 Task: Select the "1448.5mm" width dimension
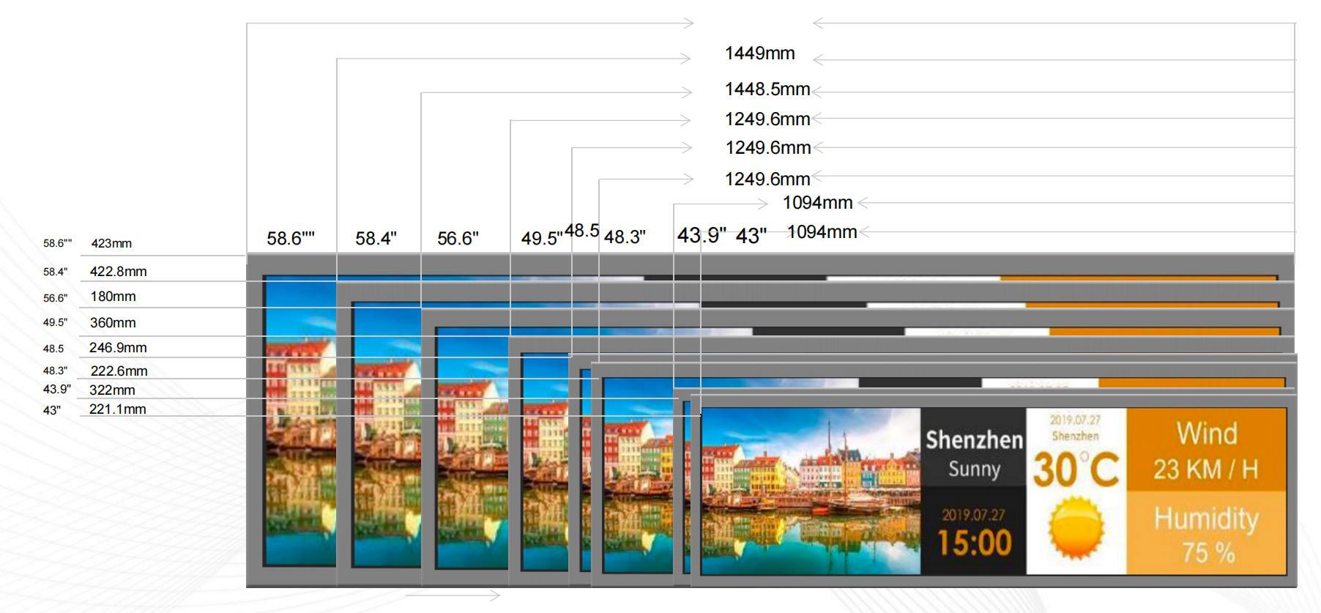(767, 89)
